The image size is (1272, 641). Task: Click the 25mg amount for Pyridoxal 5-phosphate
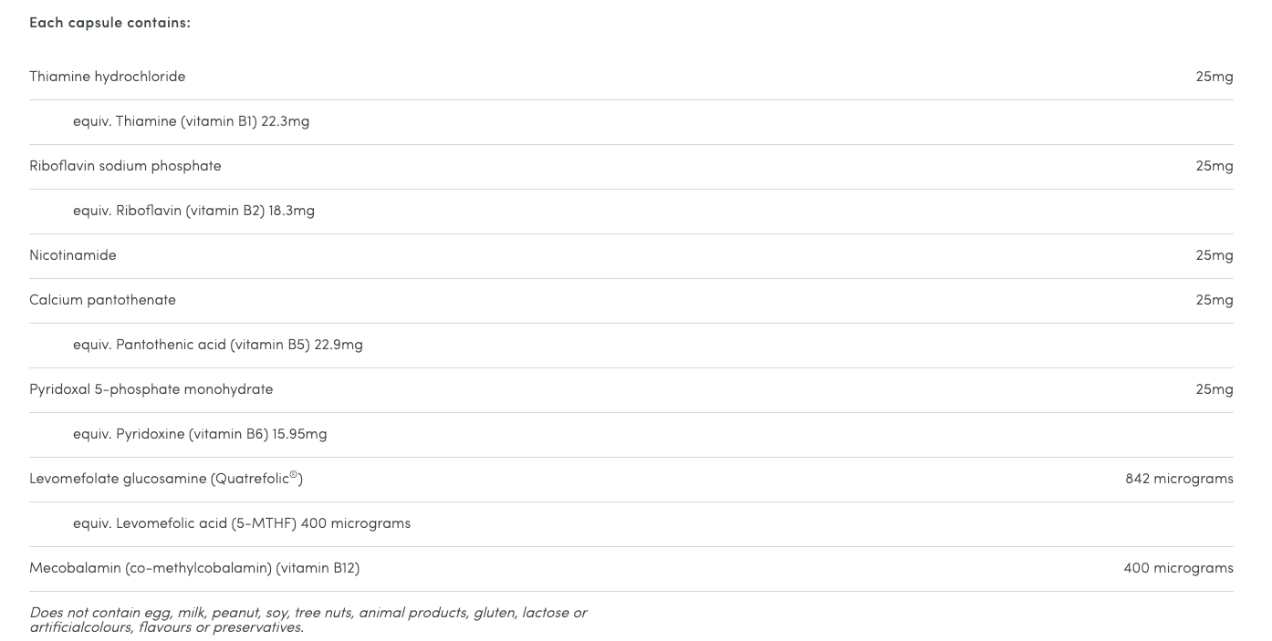point(1214,389)
